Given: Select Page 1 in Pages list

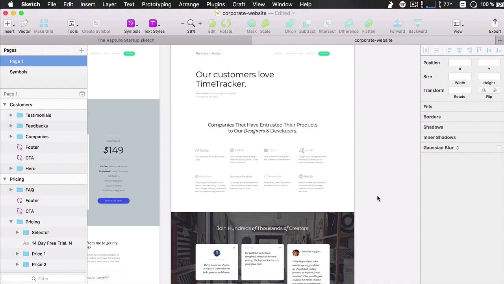Looking at the screenshot, I should (43, 61).
